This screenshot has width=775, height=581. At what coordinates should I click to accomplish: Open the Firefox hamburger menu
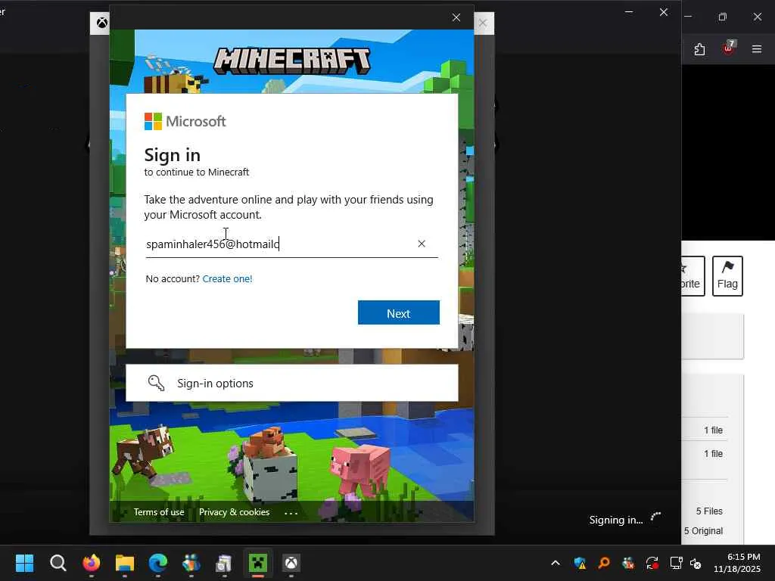tap(757, 49)
